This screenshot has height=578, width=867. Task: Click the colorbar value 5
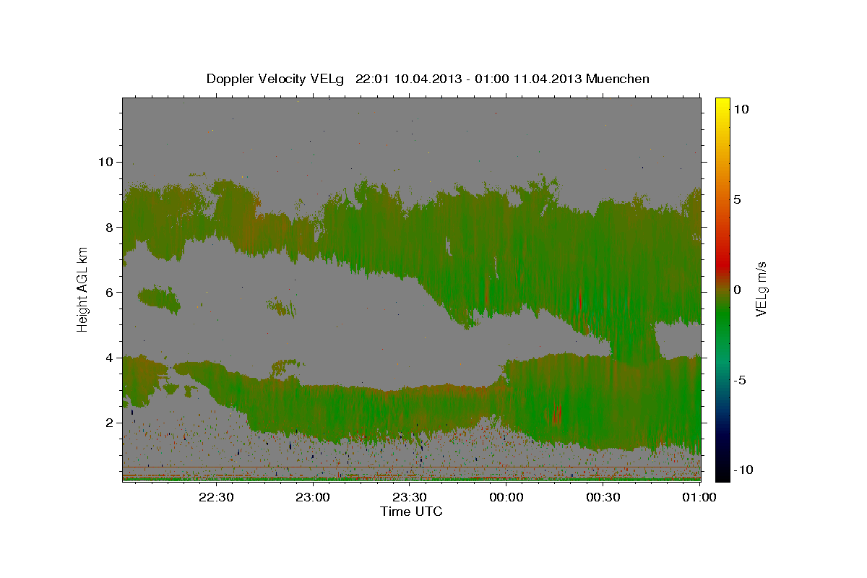click(x=738, y=199)
